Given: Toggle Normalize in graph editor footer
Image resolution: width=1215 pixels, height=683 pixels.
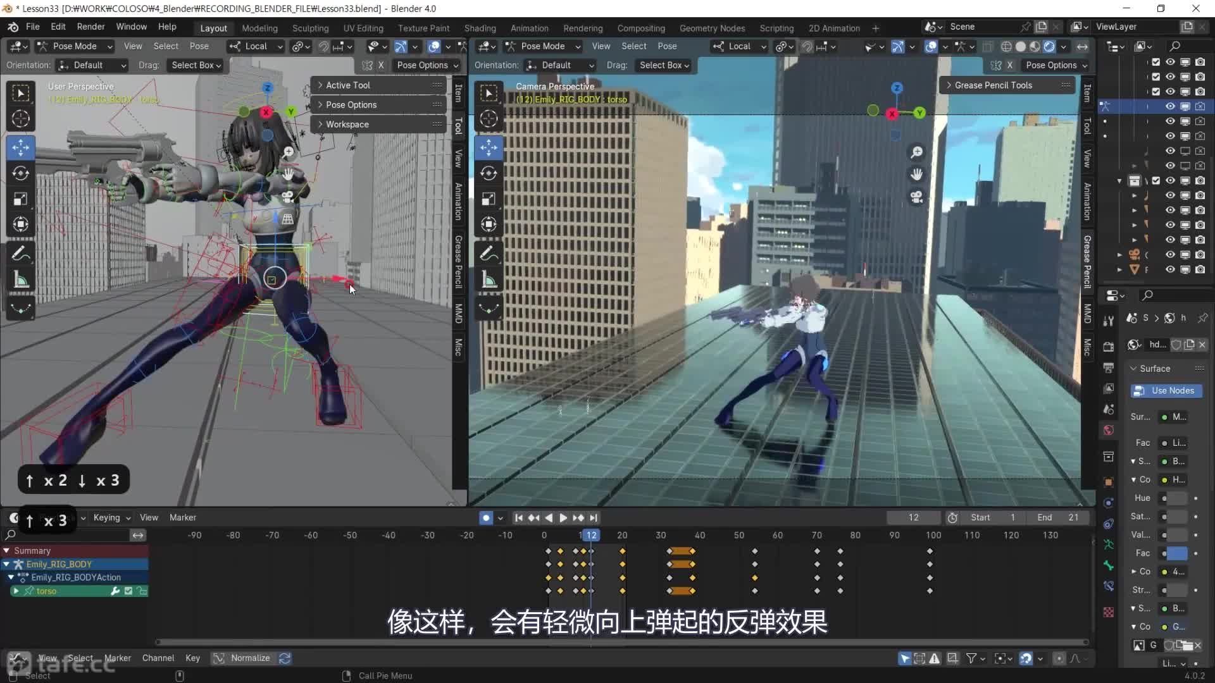Looking at the screenshot, I should (x=243, y=658).
